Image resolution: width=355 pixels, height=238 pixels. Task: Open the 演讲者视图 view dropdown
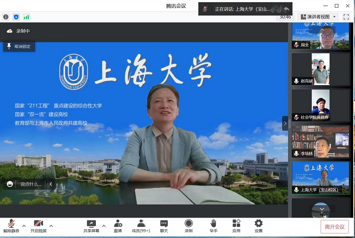(319, 17)
